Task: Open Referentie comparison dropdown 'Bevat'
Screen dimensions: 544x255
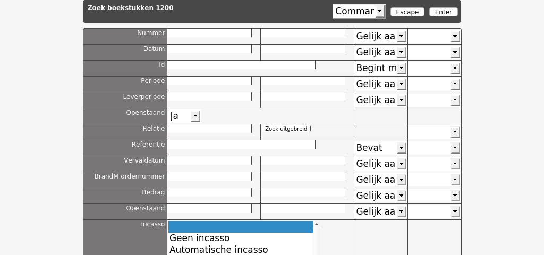Action: point(381,148)
